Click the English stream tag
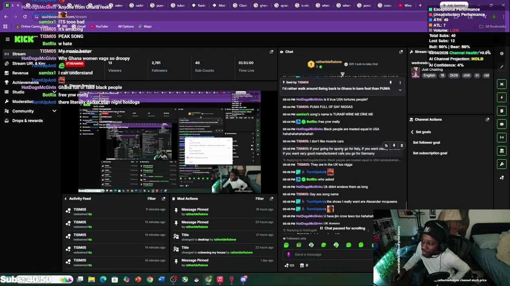 click(429, 75)
